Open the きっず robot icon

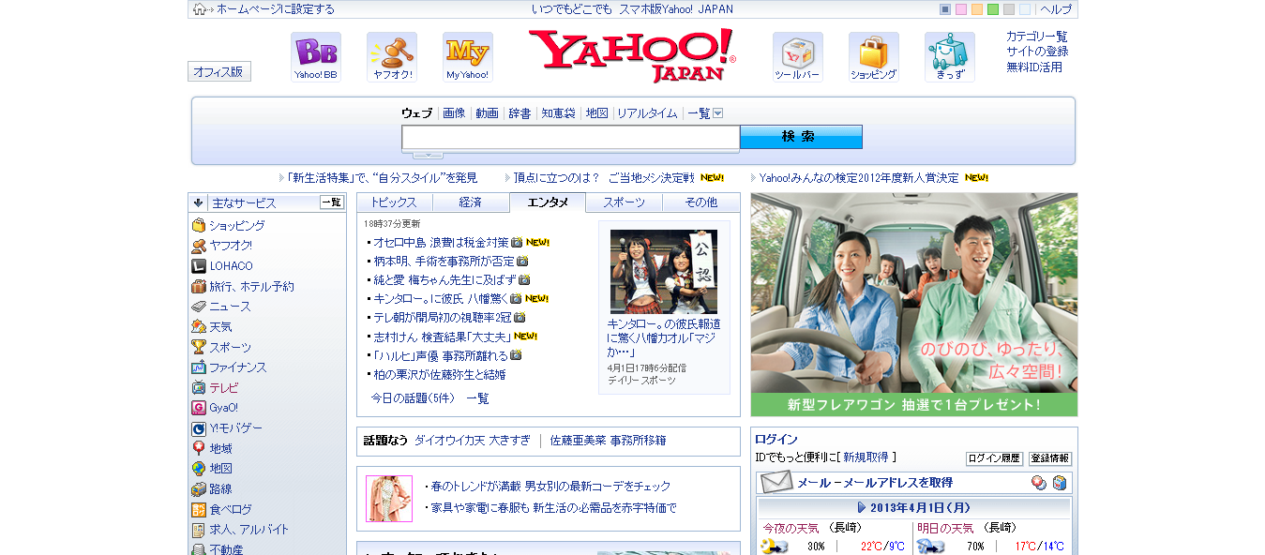coord(950,57)
